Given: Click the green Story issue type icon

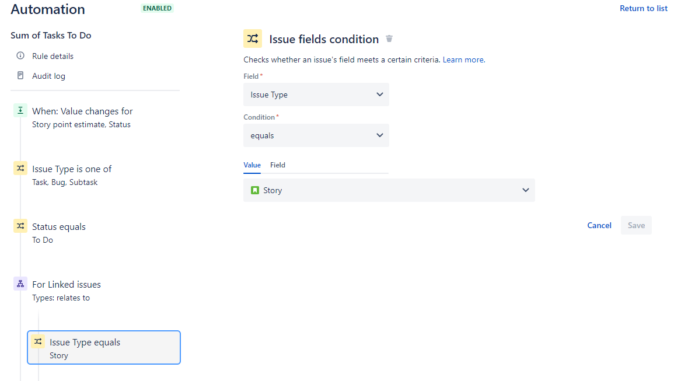Looking at the screenshot, I should tap(255, 190).
